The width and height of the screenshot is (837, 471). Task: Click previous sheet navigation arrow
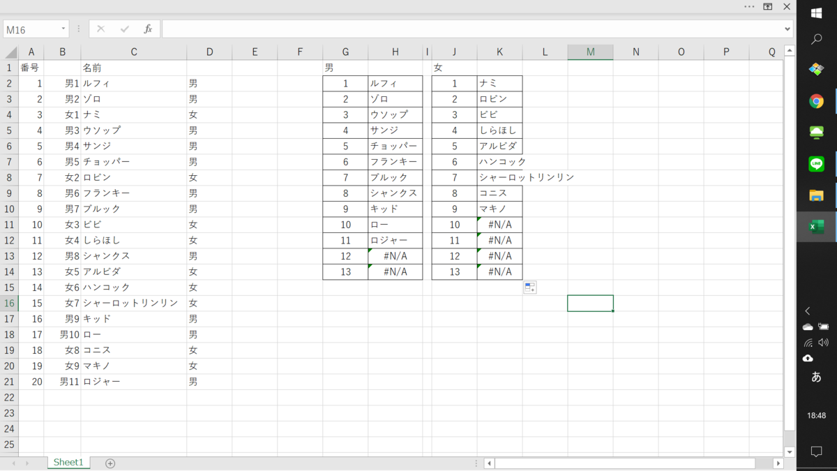click(x=13, y=463)
